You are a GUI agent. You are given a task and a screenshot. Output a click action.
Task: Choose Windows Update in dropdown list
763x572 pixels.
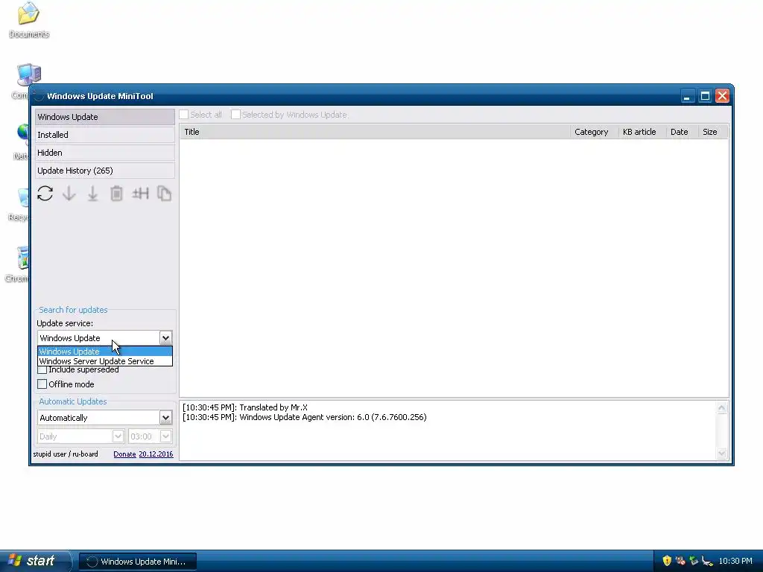(x=105, y=352)
